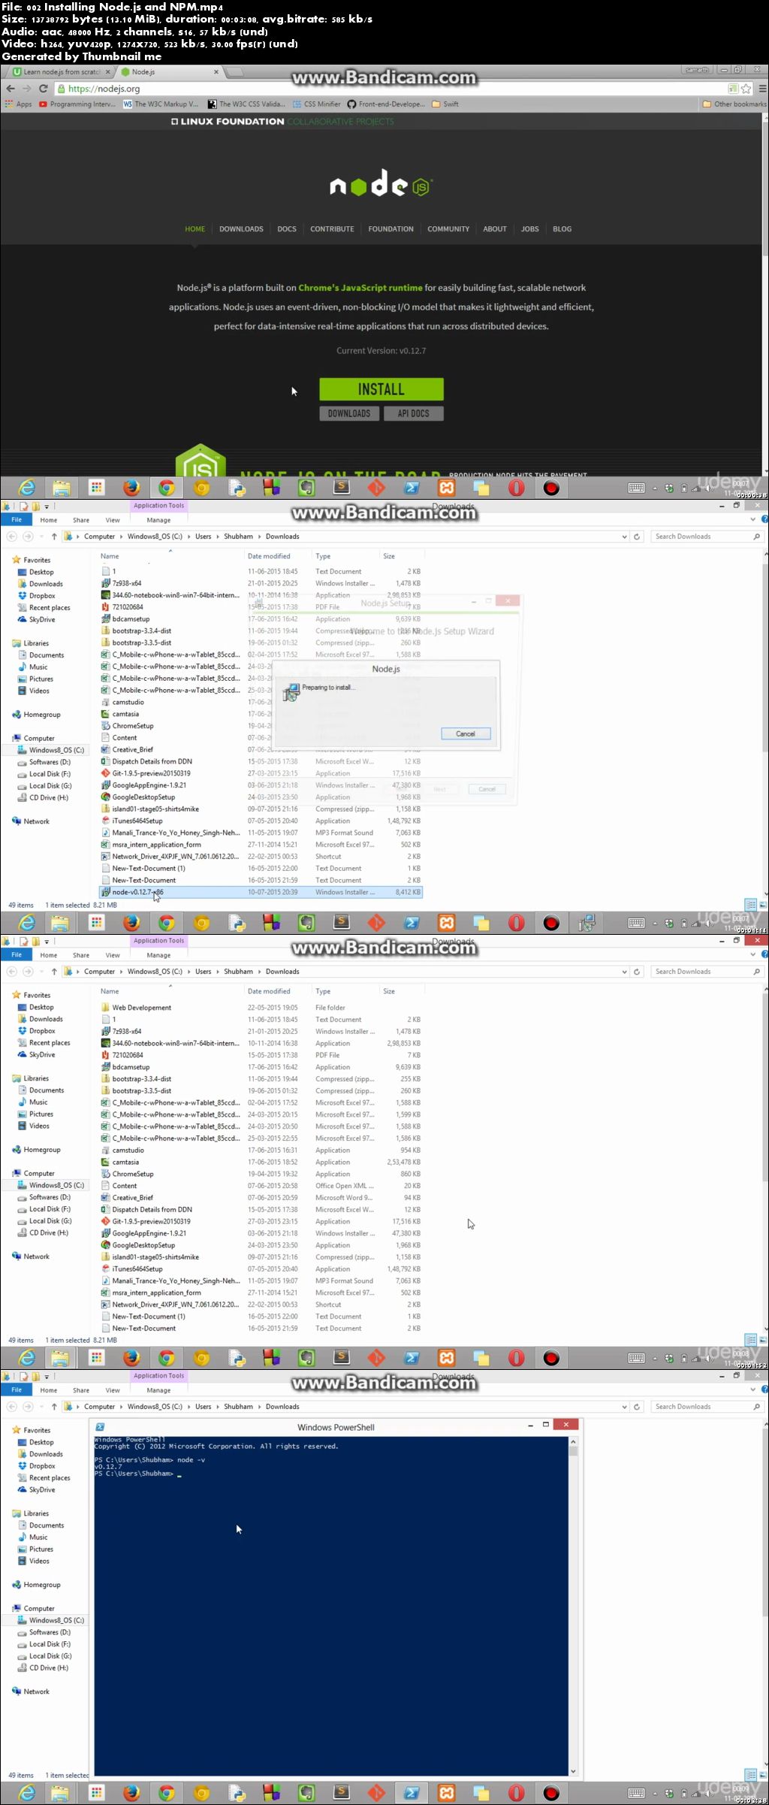Follow the Chrome's JavaScript runtime link
Image resolution: width=769 pixels, height=1805 pixels.
coord(360,288)
